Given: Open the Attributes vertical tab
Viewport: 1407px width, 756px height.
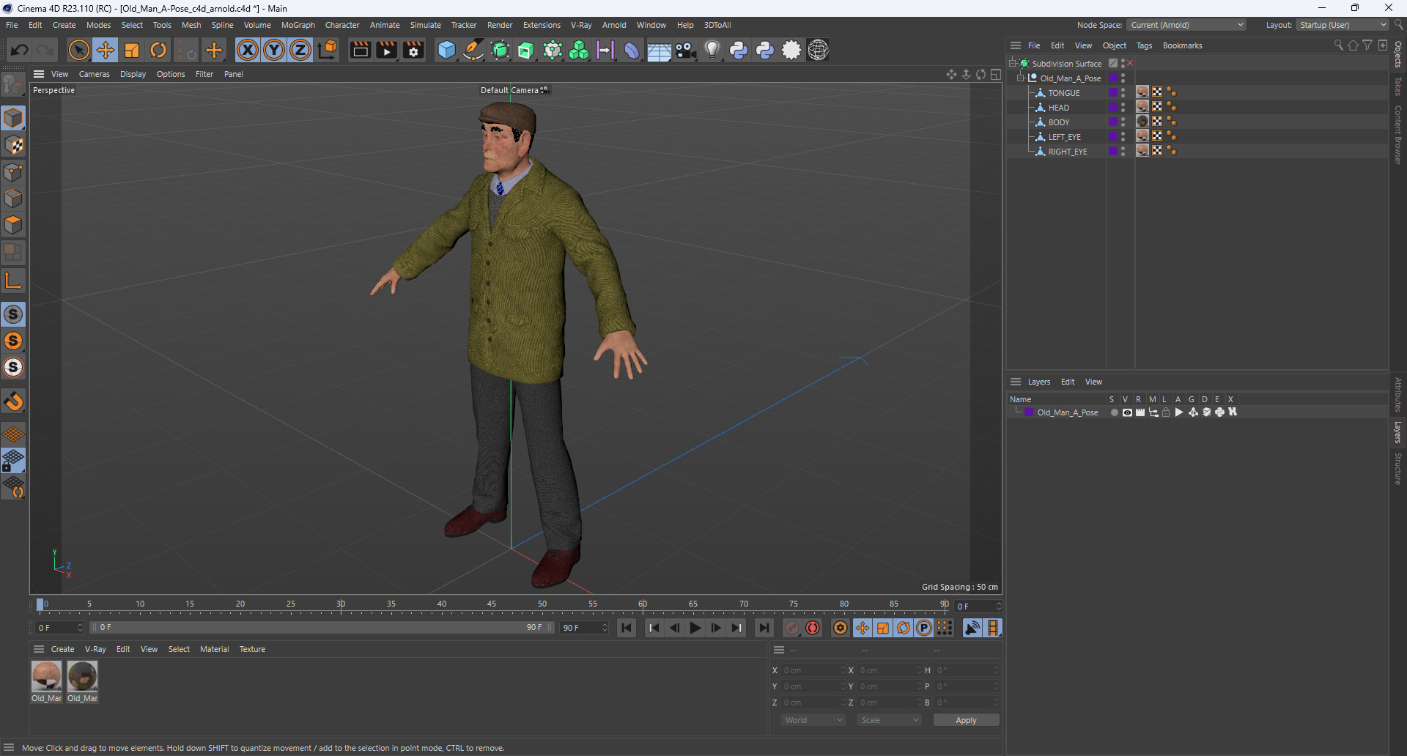Looking at the screenshot, I should tap(1398, 394).
